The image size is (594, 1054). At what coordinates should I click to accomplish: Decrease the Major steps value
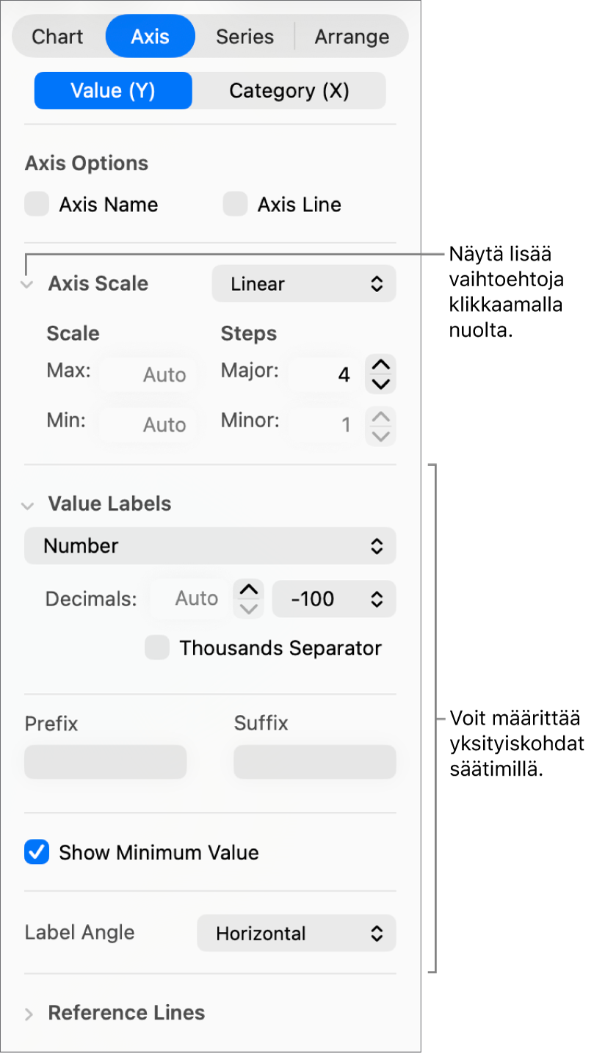pos(380,383)
